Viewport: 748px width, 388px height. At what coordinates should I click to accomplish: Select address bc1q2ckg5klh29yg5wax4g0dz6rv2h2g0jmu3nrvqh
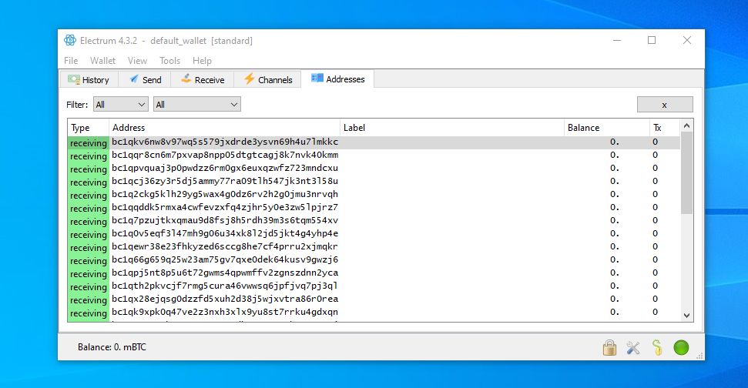[225, 195]
